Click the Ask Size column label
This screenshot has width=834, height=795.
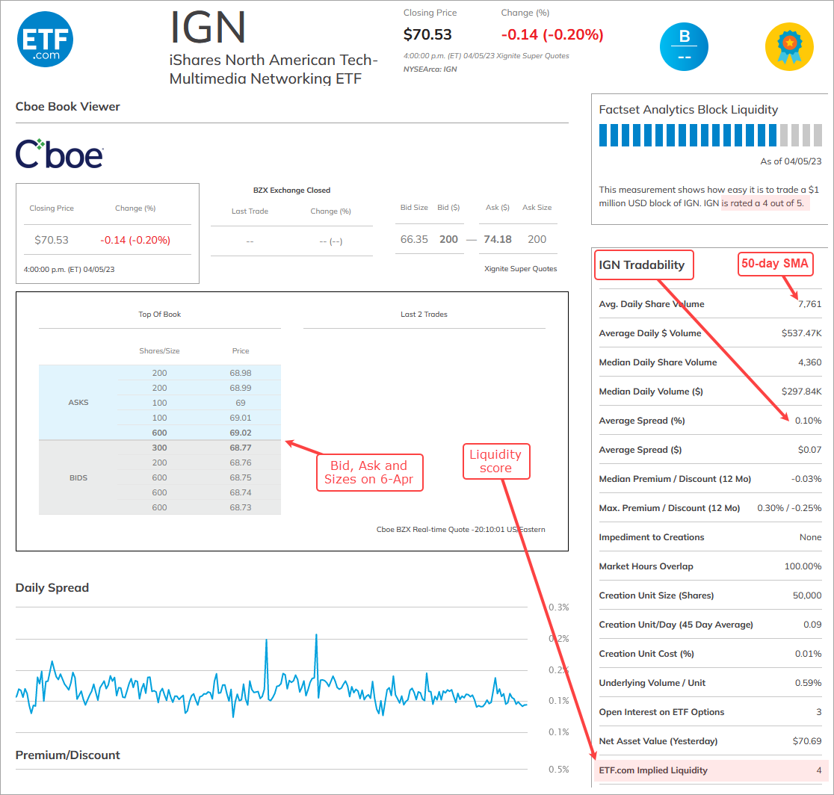(537, 208)
